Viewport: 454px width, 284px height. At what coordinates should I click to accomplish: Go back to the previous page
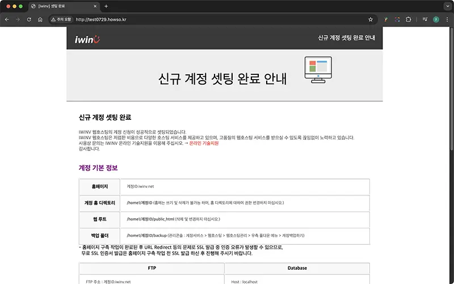click(x=7, y=19)
